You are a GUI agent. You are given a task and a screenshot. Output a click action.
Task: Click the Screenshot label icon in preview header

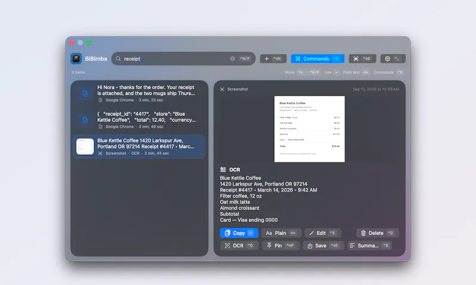pos(222,89)
